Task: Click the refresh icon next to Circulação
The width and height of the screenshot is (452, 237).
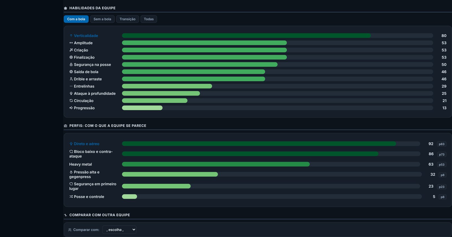Action: (71, 101)
